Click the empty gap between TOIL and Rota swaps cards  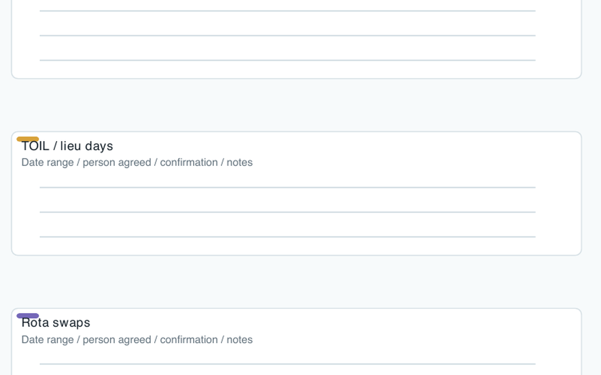point(296,282)
